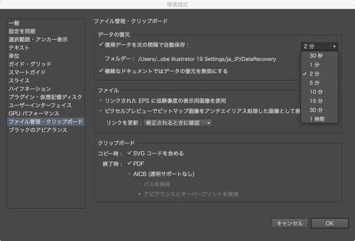Enable ピクセルプレビュー anti-alias checkbox
Viewport: 355px width, 241px height.
(x=101, y=111)
